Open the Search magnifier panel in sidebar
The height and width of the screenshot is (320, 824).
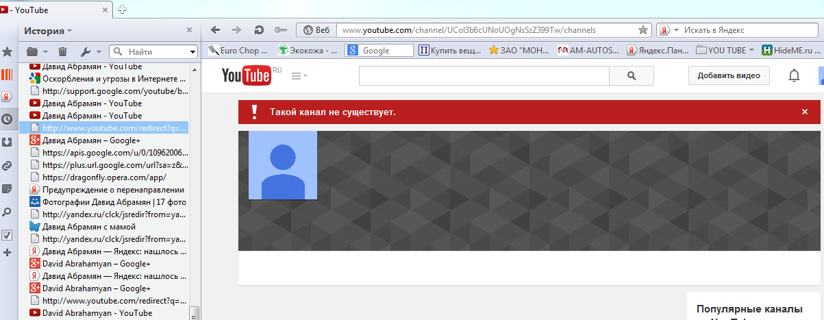[x=8, y=212]
